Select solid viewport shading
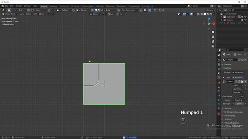The height and width of the screenshot is (139, 248). pyautogui.click(x=205, y=14)
